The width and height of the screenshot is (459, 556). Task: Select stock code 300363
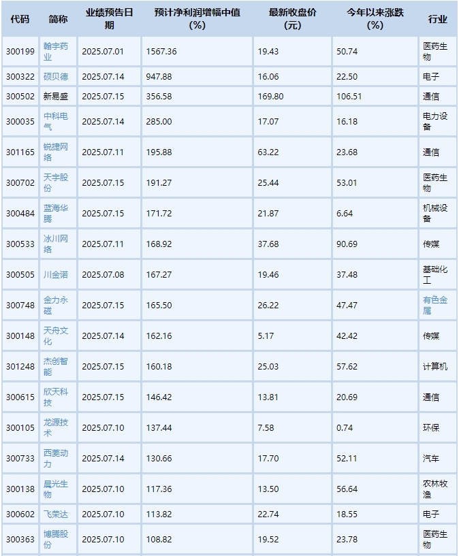click(x=20, y=539)
